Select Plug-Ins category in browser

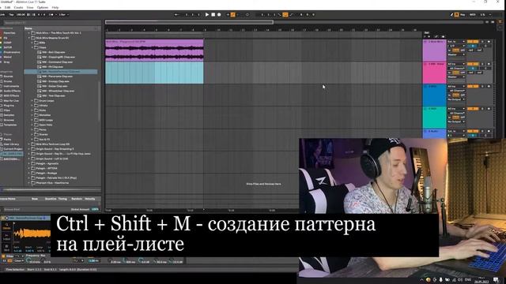9,105
